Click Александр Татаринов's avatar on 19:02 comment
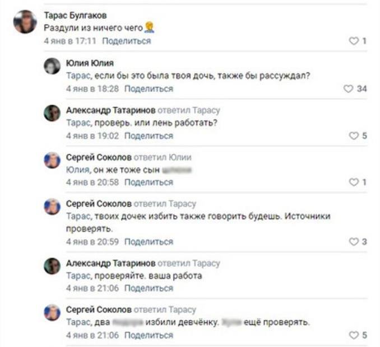Screen dimensions: 380x347 (52, 113)
